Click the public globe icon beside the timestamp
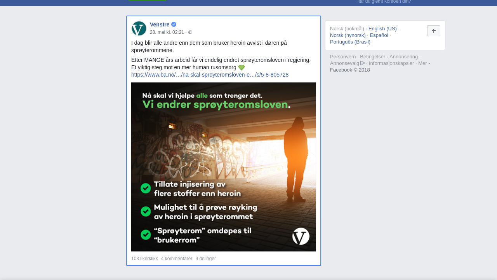Image resolution: width=497 pixels, height=280 pixels. click(190, 32)
